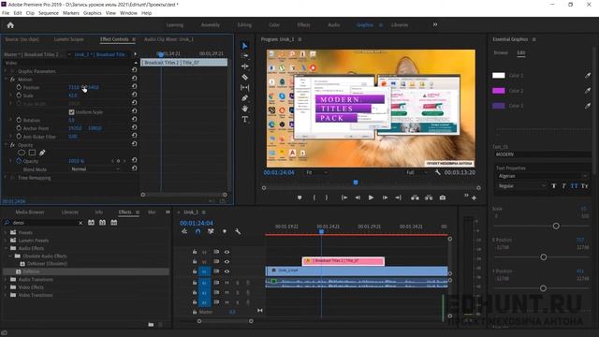Reset the Rotation parameter
The width and height of the screenshot is (599, 337).
(134, 120)
